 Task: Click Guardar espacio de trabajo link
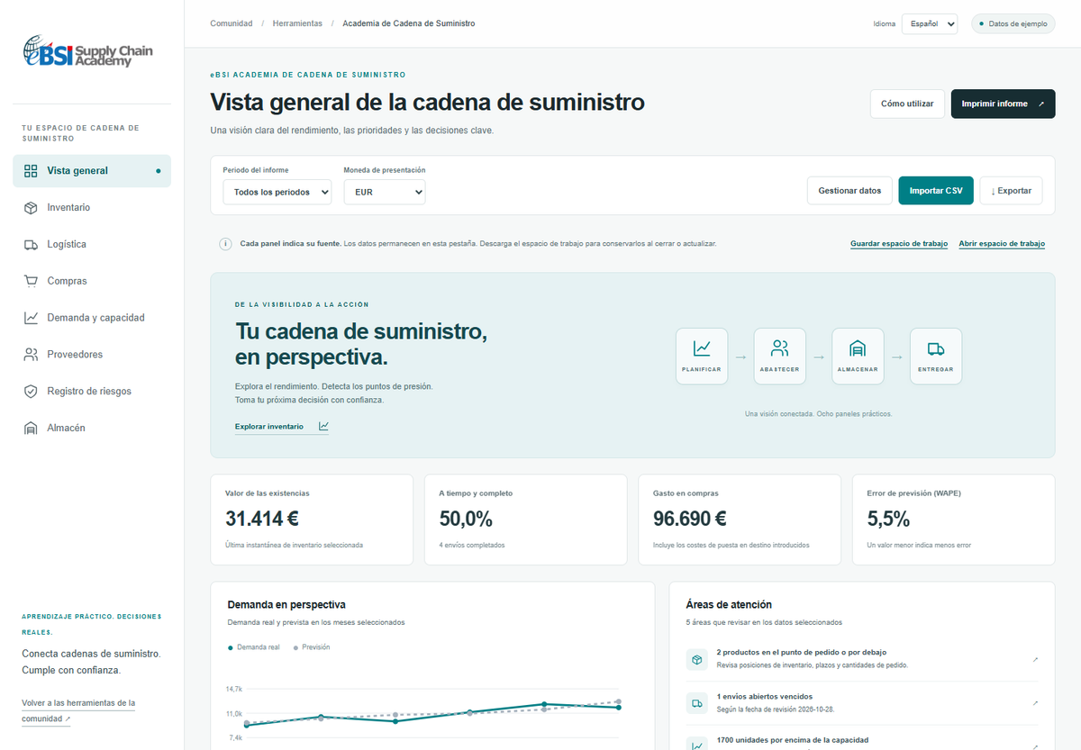[x=899, y=244]
